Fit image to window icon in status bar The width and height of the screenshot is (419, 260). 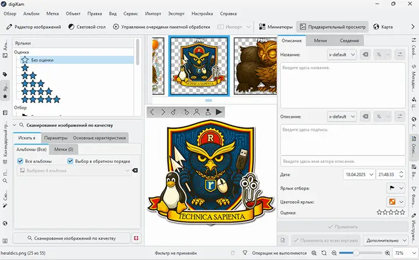[x=314, y=253]
